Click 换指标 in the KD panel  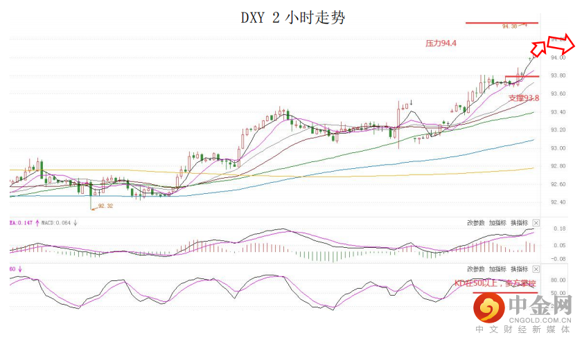tap(519, 269)
